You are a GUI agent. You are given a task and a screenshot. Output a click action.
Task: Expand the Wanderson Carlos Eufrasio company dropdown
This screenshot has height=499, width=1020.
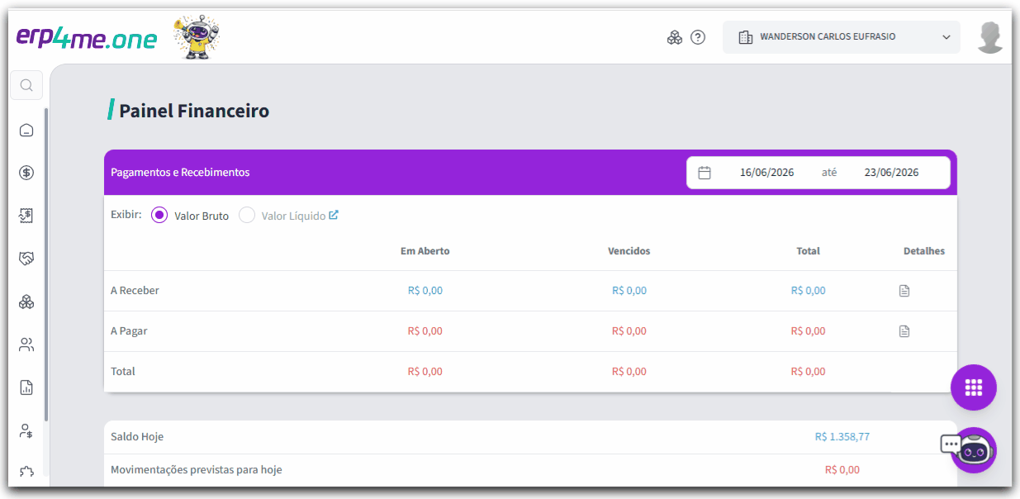coord(842,37)
